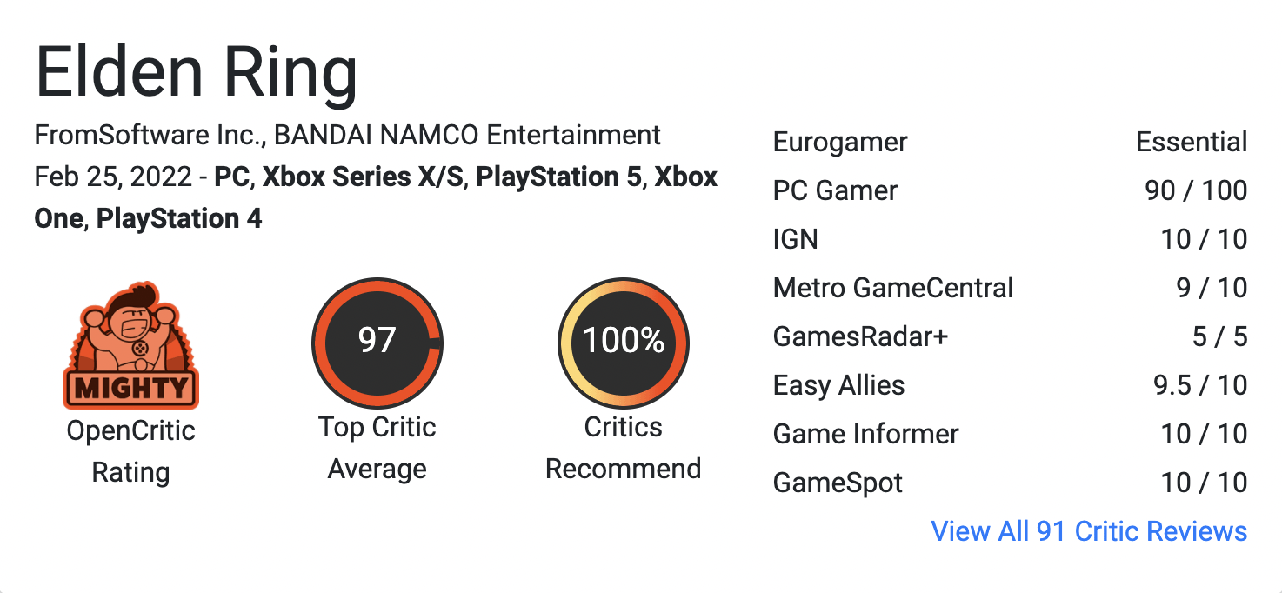Open the IGN review

coord(1010,239)
